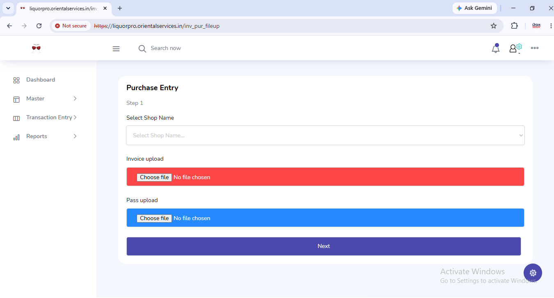Toggle the hamburger sidebar menu
This screenshot has width=554, height=298.
coord(116,49)
